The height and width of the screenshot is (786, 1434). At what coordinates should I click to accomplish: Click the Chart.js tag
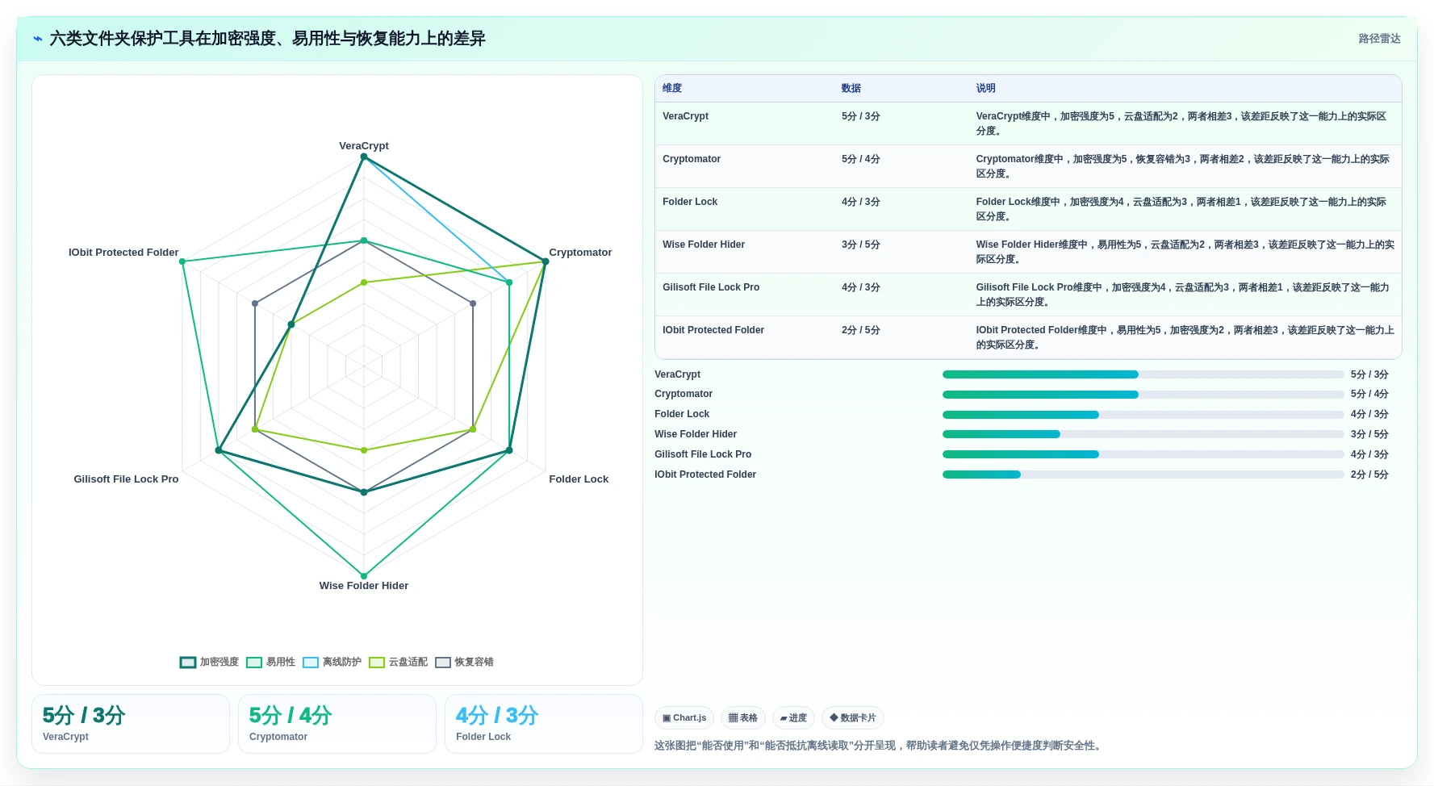tap(684, 717)
